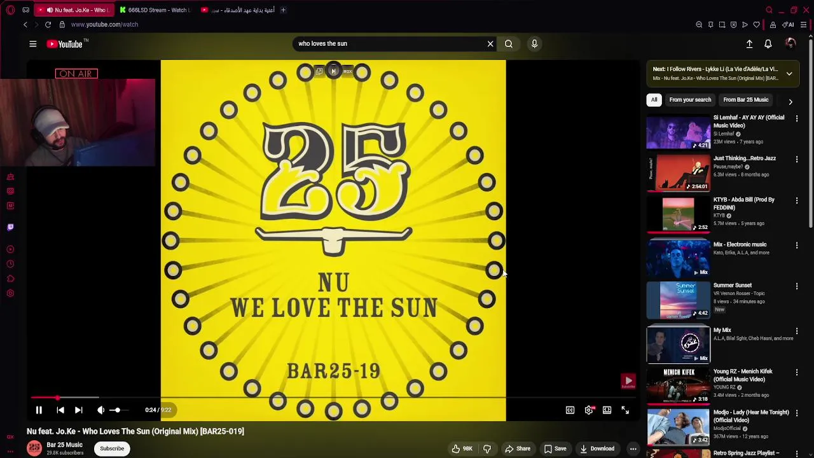
Task: Open YouTube guide hamburger menu
Action: tap(33, 44)
